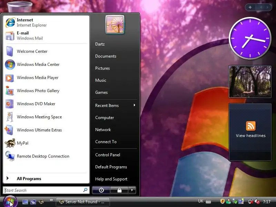The height and width of the screenshot is (207, 276).
Task: Click the slideshow picture gadget
Action: click(250, 82)
